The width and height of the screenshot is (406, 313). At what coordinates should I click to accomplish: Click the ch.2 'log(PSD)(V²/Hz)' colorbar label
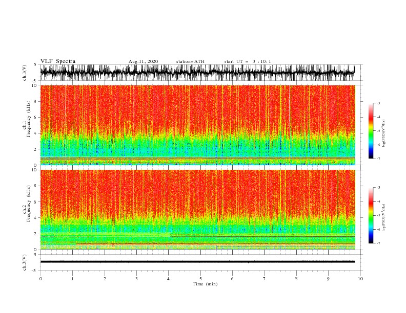click(384, 218)
